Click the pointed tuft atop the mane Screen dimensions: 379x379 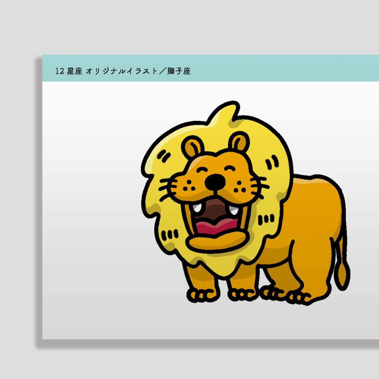225,114
